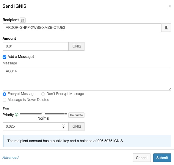Click inside the Message text area
The width and height of the screenshot is (174, 165).
pos(87,79)
